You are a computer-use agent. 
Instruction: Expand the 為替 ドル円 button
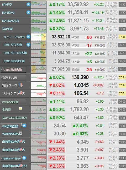13,78
